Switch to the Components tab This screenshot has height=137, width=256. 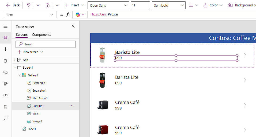pos(42,34)
